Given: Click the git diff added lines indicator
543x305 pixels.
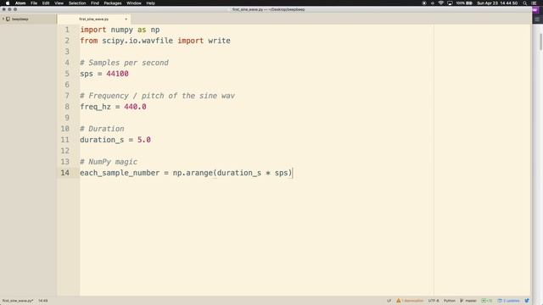Looking at the screenshot, I should pyautogui.click(x=486, y=301).
